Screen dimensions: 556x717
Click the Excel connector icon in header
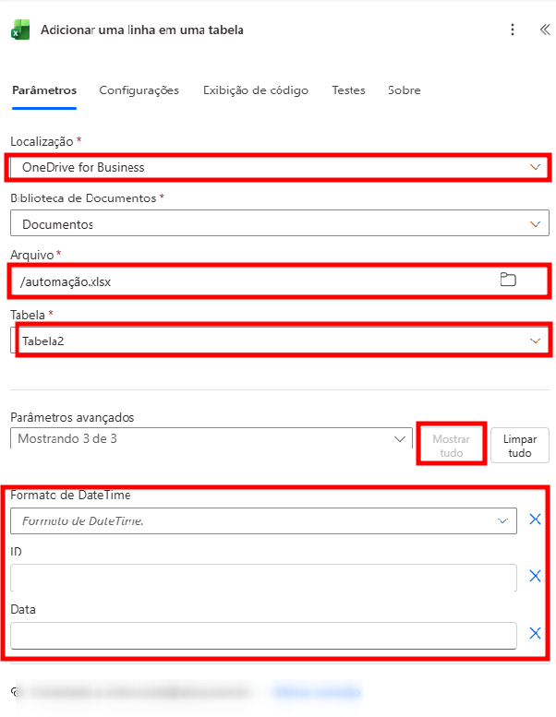[x=20, y=30]
